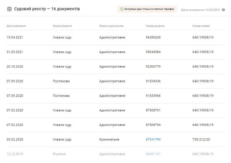Sort by Дата ухвалення column header
This screenshot has height=163, width=231.
(16, 26)
